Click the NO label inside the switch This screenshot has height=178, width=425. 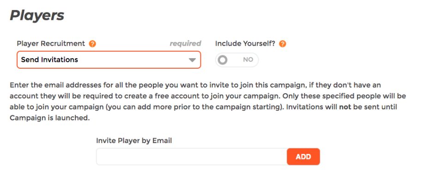pyautogui.click(x=248, y=59)
